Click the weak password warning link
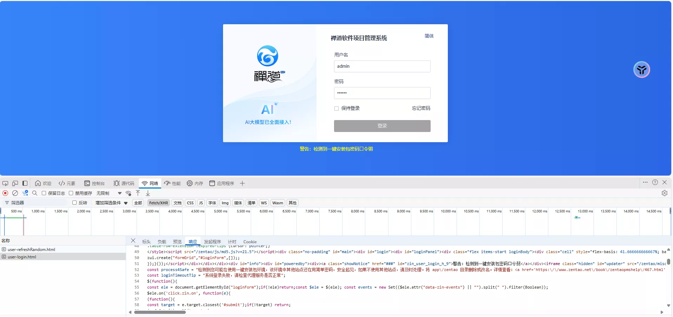This screenshot has height=317, width=673. coord(336,149)
